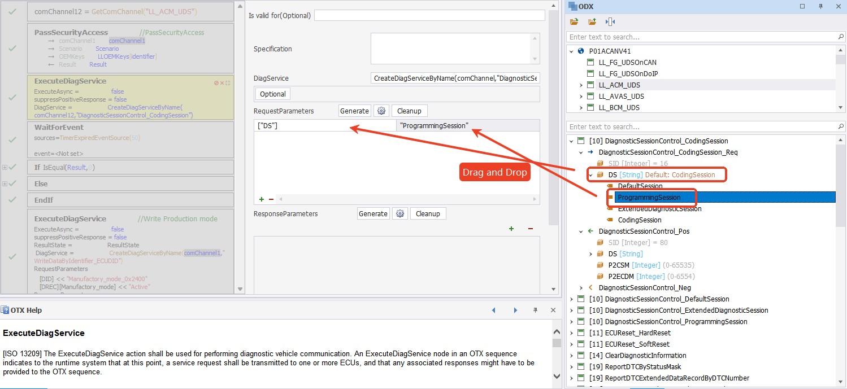Collapse DiagnosticSessionControl_CodingSession service node

tap(572, 141)
